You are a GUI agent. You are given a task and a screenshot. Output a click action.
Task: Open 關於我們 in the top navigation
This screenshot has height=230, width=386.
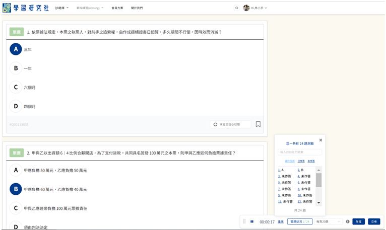tap(137, 8)
